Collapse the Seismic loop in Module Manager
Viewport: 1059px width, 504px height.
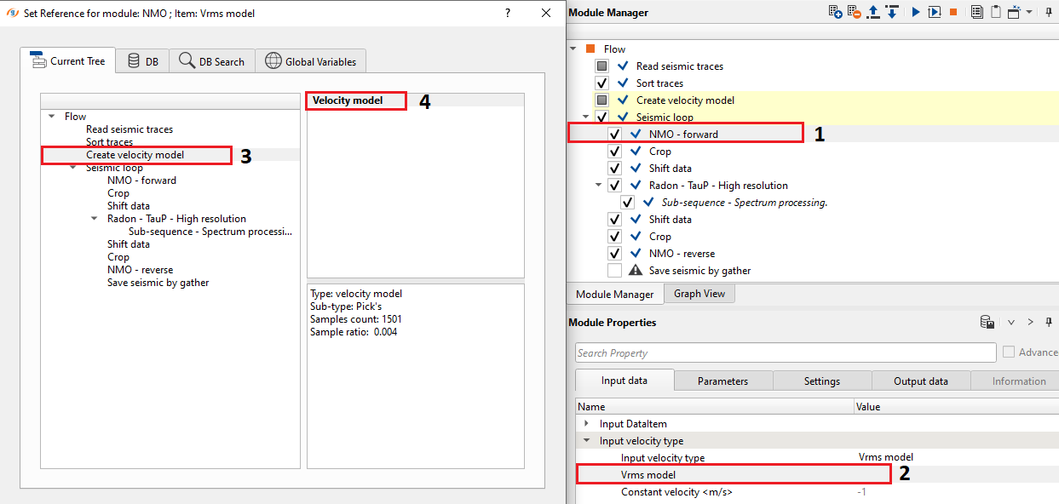click(x=585, y=117)
